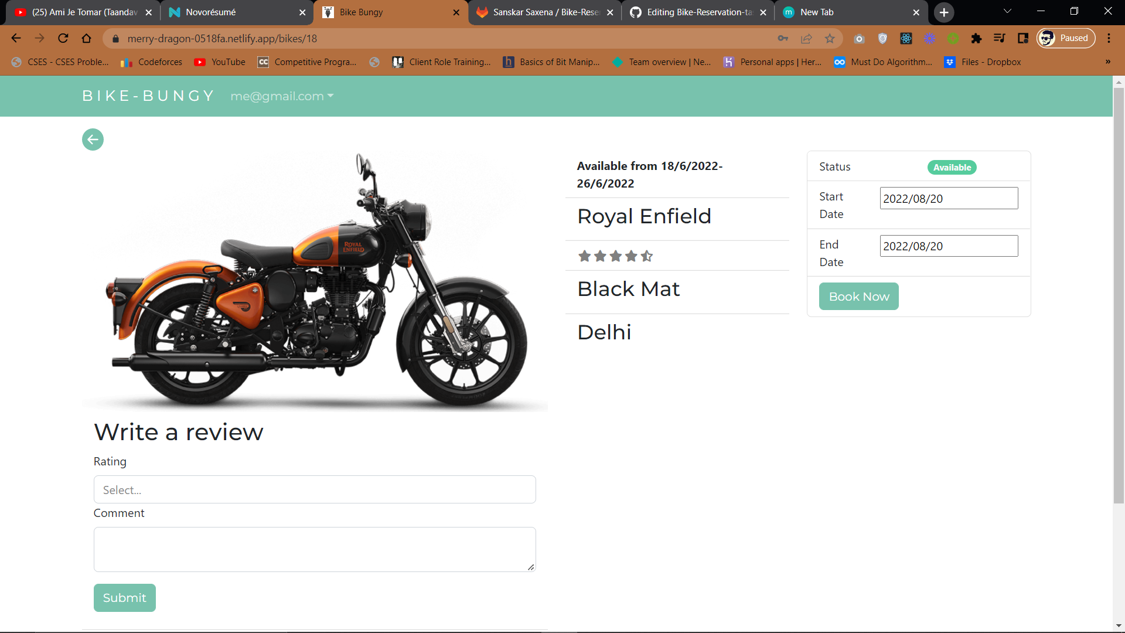
Task: Open the React Developer Tools extension icon
Action: click(x=906, y=38)
